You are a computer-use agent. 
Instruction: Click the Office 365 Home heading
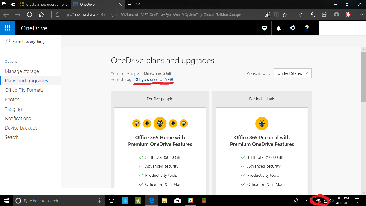[160, 141]
